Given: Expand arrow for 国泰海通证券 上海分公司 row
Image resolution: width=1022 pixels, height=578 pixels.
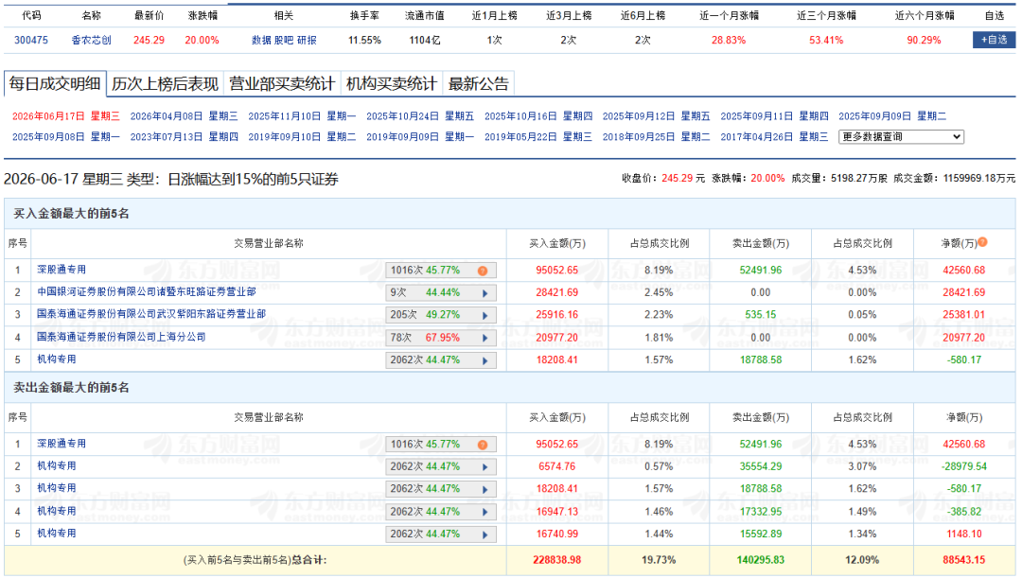Looking at the screenshot, I should tap(485, 339).
